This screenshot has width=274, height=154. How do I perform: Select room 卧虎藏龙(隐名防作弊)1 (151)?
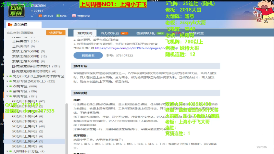pyautogui.click(x=36, y=66)
